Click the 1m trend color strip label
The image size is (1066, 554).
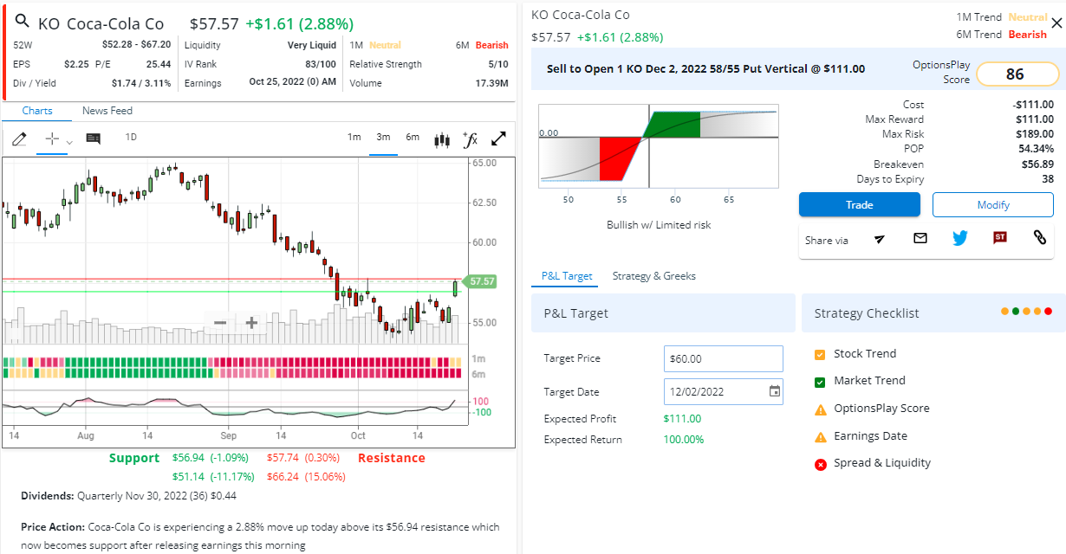point(478,359)
